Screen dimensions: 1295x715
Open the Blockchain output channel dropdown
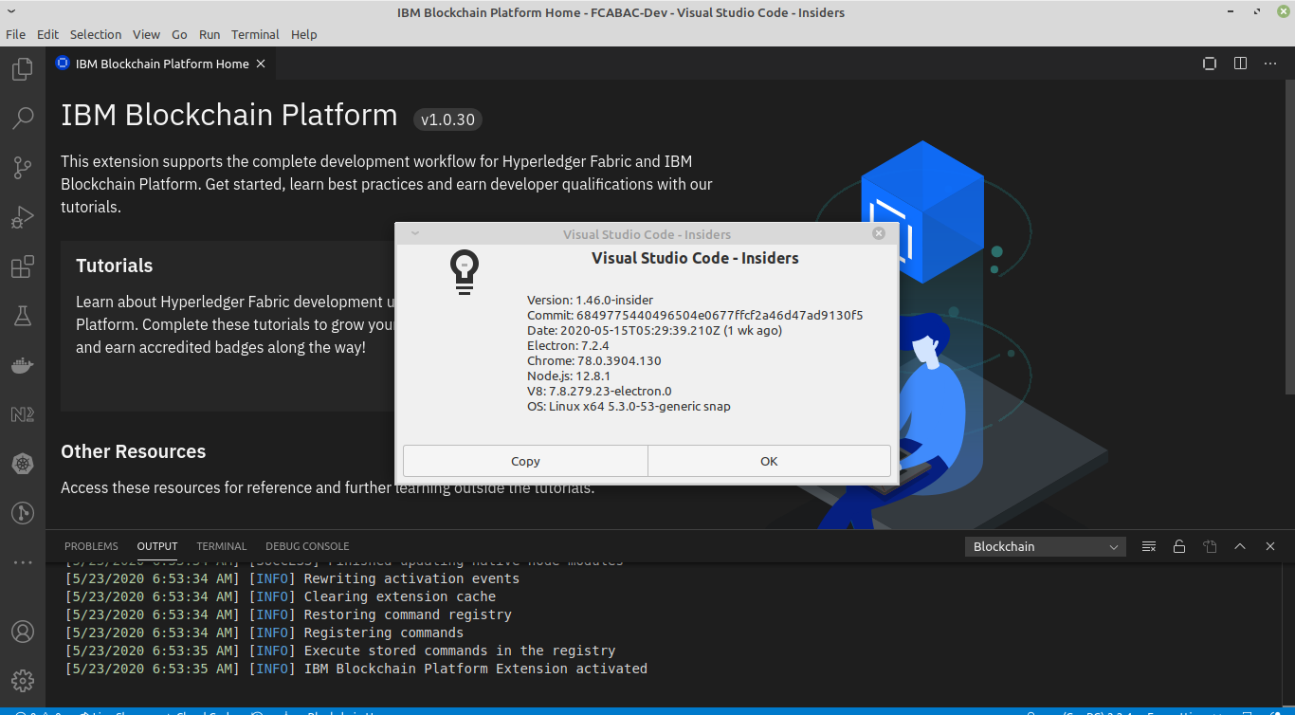1045,546
